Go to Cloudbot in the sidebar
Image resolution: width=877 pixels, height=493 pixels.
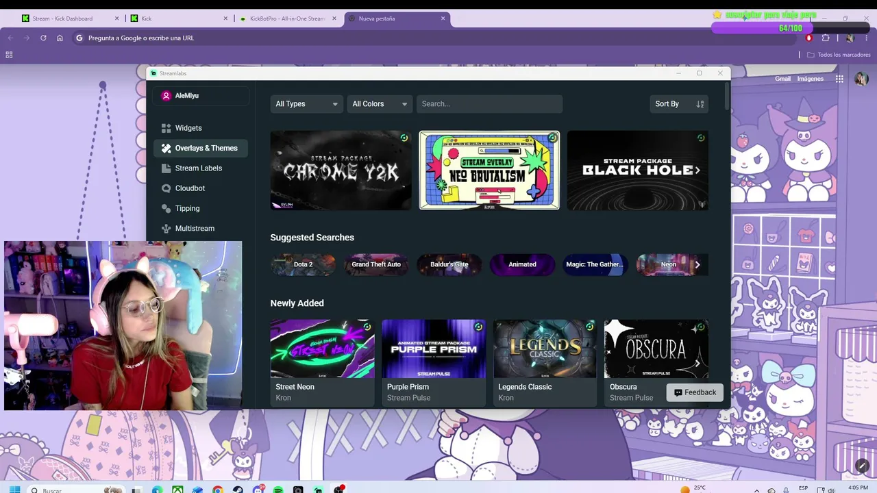[x=201, y=188]
